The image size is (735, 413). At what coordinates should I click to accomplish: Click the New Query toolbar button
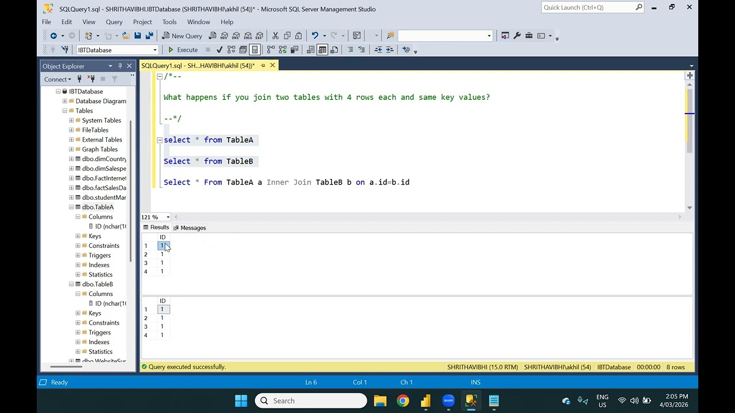tap(183, 36)
